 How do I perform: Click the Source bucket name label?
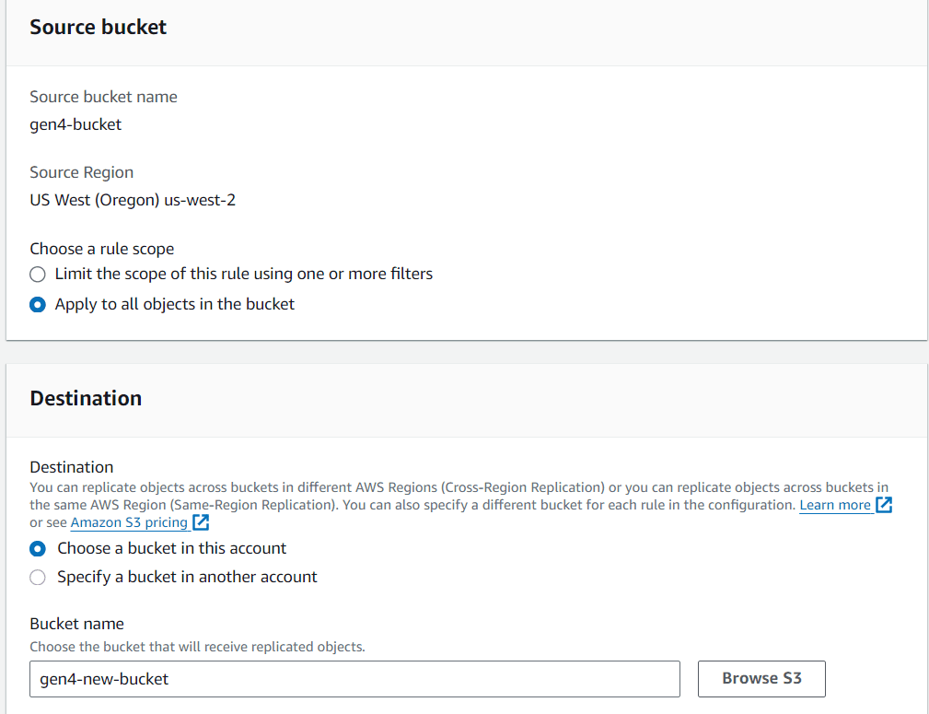point(104,97)
